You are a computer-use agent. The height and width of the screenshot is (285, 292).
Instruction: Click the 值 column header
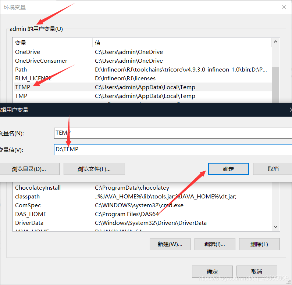pos(182,43)
